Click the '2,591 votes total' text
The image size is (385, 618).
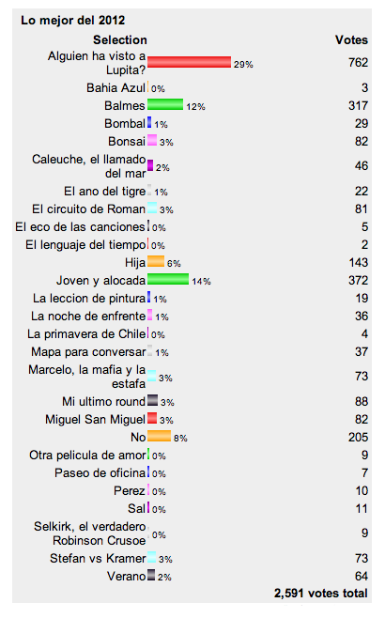[321, 594]
